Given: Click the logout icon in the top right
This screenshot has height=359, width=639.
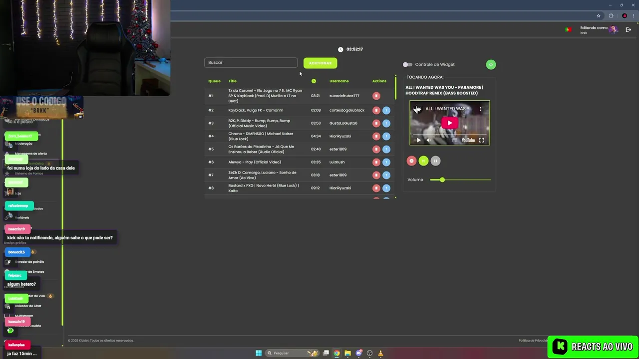Looking at the screenshot, I should (x=628, y=29).
